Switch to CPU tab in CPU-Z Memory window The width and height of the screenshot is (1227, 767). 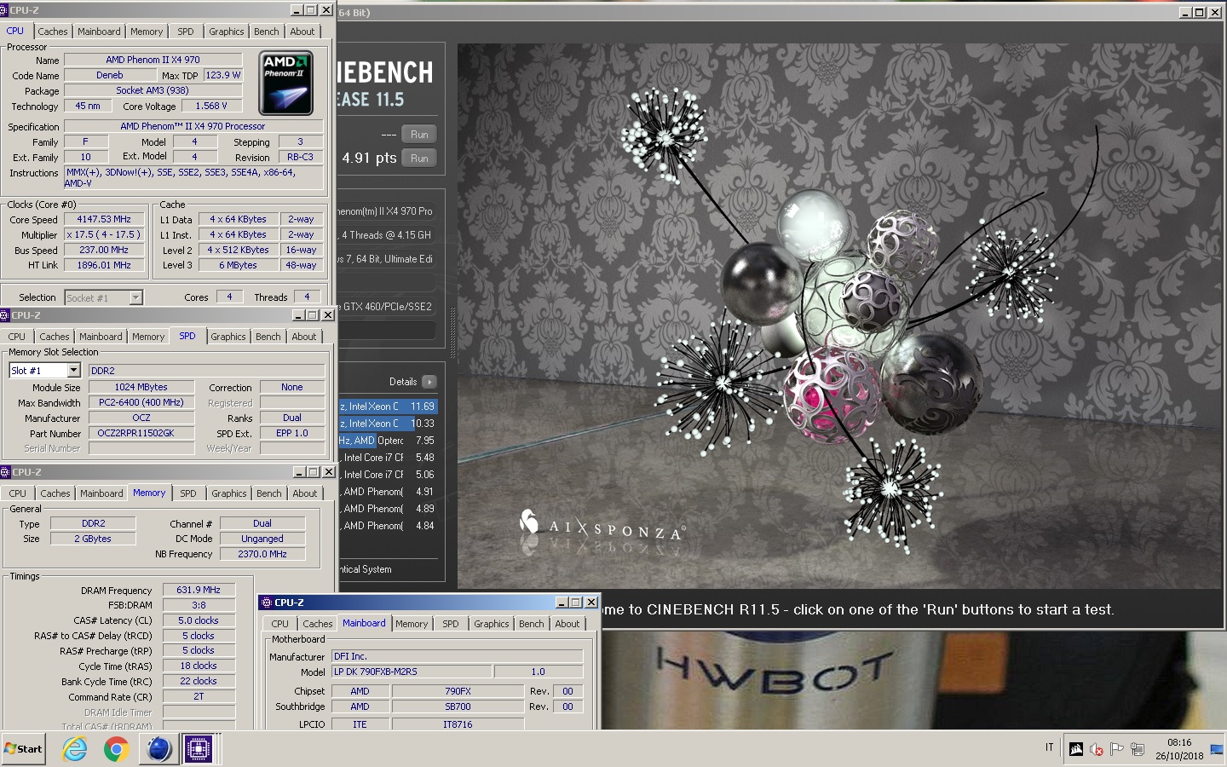[x=18, y=493]
